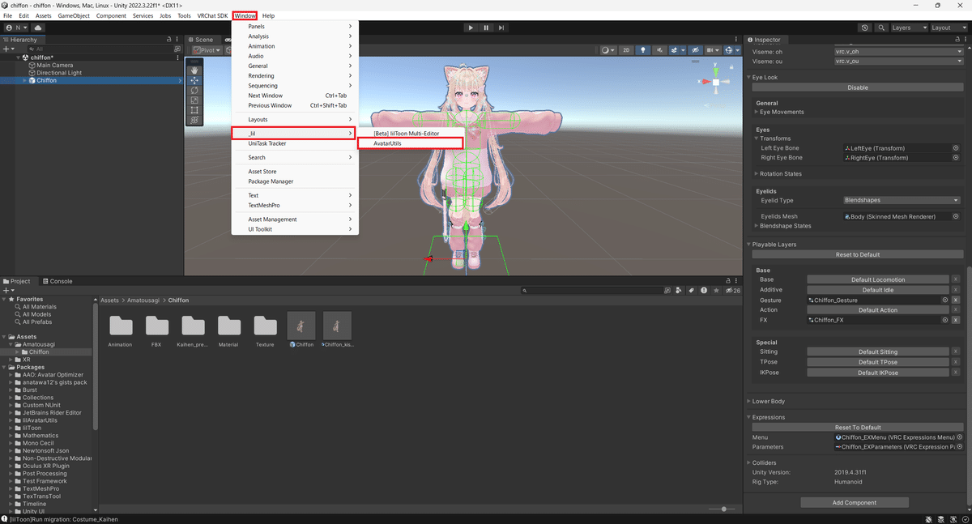Open draw mode shading dropdown
This screenshot has height=524, width=972.
pos(608,50)
